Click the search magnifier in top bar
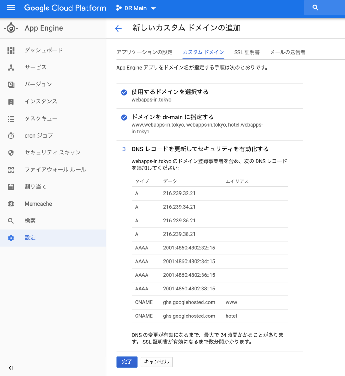 tap(316, 8)
